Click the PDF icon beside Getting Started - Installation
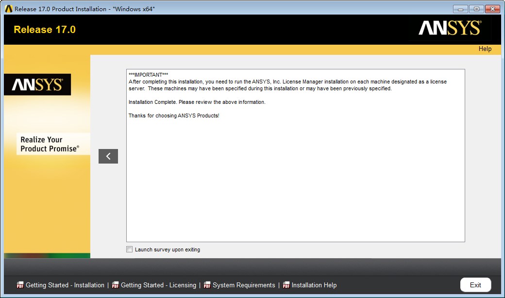Image resolution: width=505 pixels, height=298 pixels. tap(20, 285)
